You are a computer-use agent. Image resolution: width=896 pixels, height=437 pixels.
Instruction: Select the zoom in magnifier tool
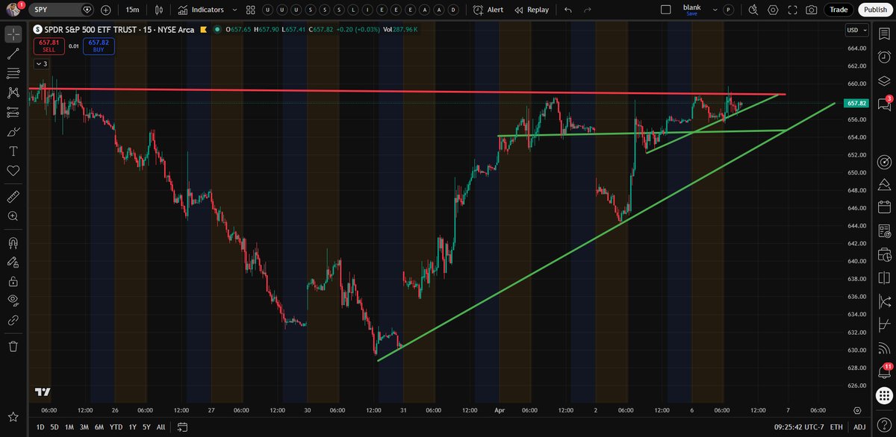pyautogui.click(x=13, y=216)
